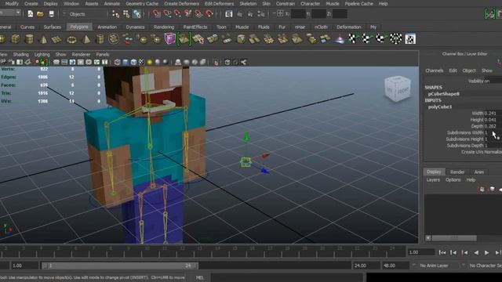Click the Layers menu in Layer Editor

433,180
